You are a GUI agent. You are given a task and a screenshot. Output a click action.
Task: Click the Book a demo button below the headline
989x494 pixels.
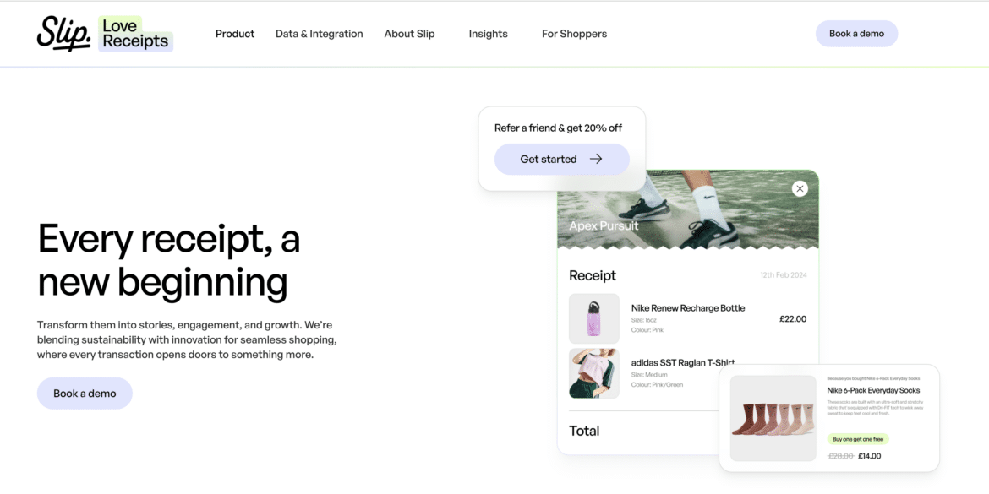85,393
